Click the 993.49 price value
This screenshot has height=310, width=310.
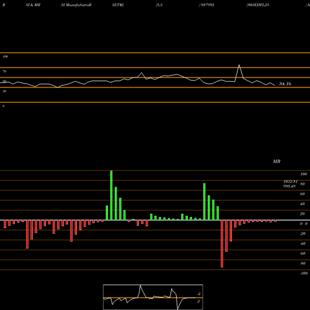tap(290, 186)
